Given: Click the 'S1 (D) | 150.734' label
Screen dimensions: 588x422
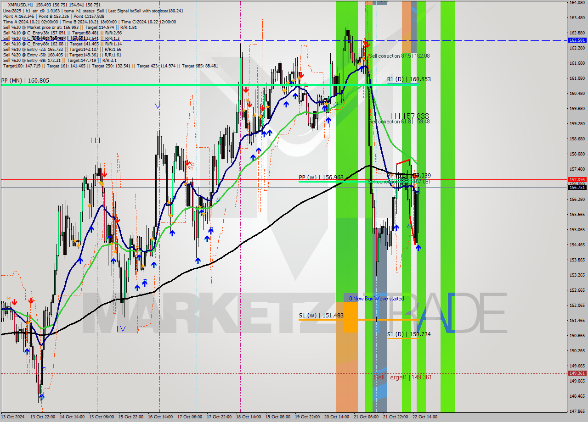Looking at the screenshot, I should coord(409,334).
